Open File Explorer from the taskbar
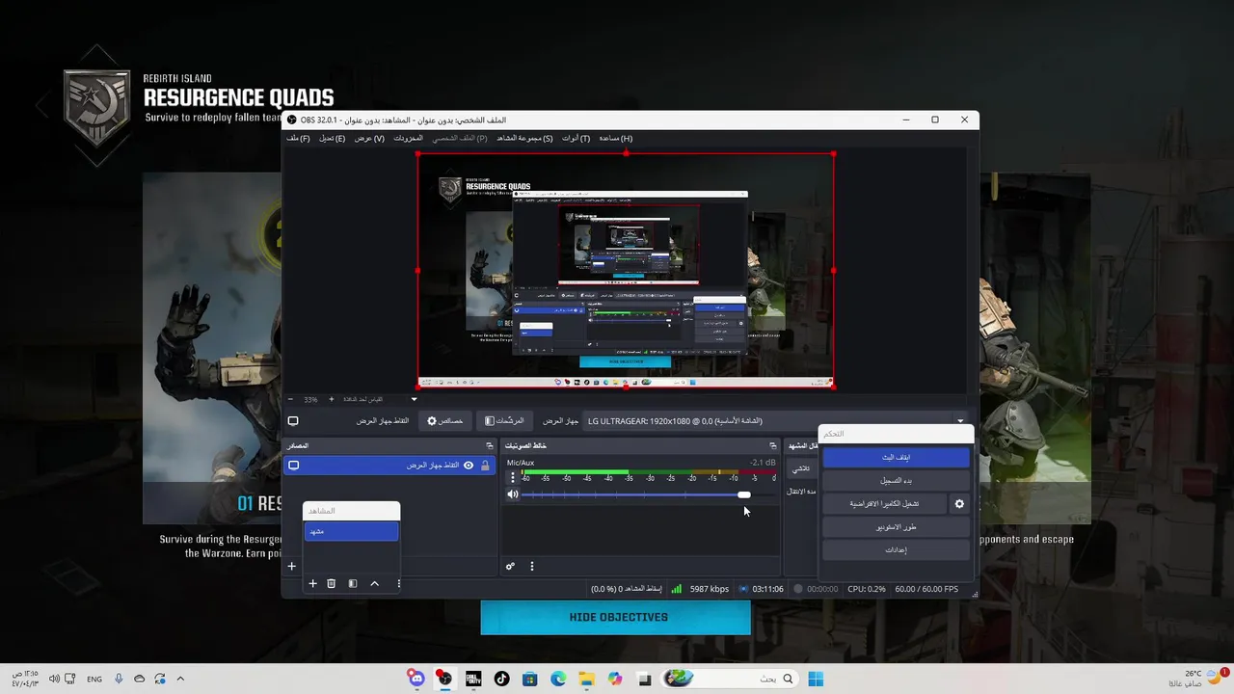1234x694 pixels. 587,679
